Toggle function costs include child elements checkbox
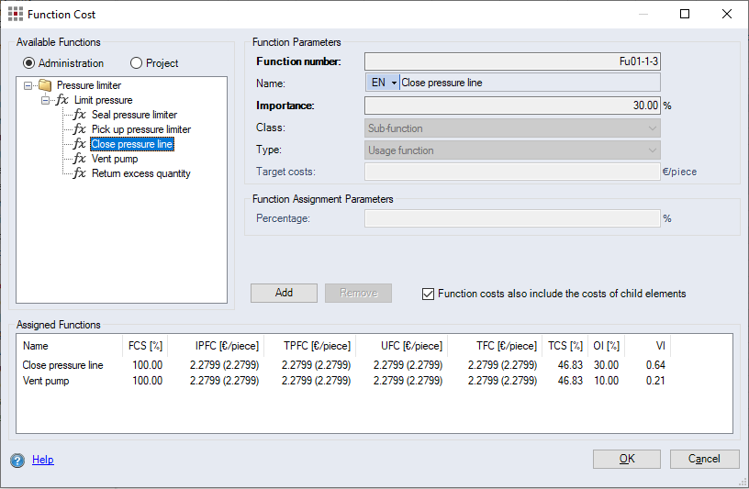 (428, 294)
